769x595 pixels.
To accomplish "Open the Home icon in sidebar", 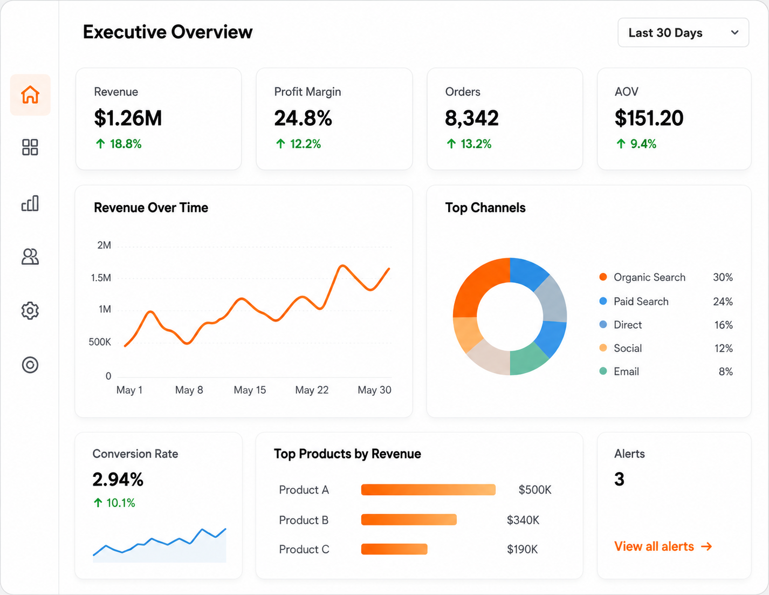I will click(x=30, y=95).
